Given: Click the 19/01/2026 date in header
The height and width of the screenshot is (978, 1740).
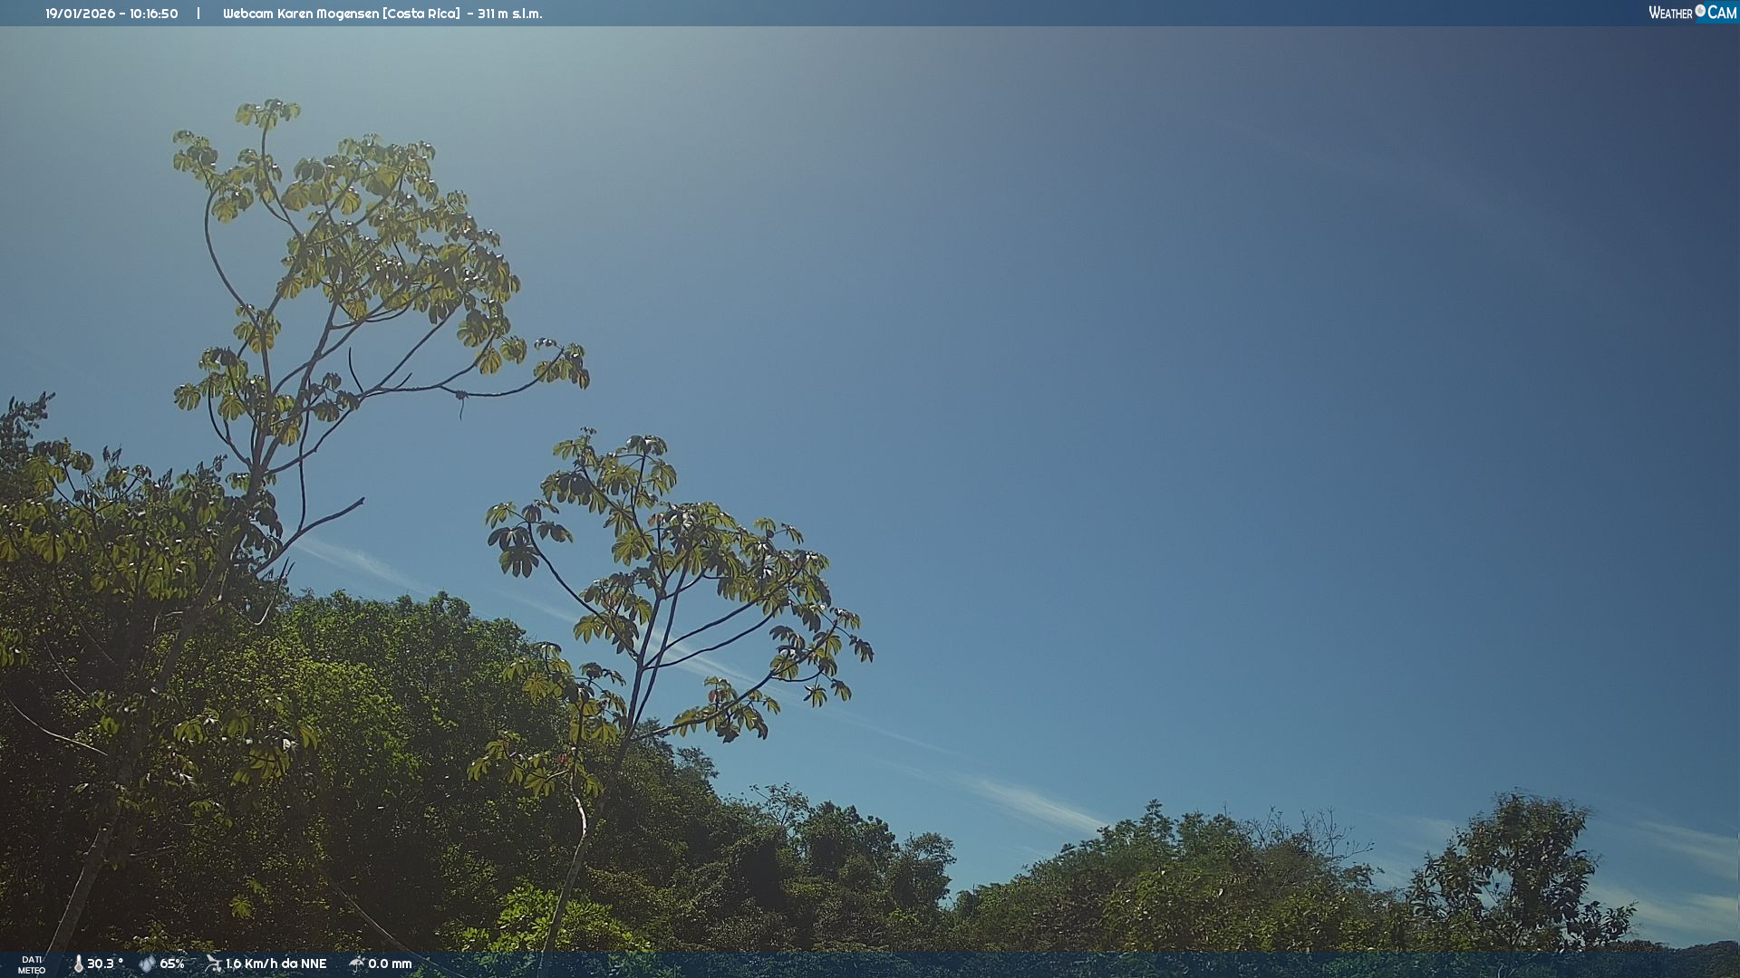Looking at the screenshot, I should 80,14.
